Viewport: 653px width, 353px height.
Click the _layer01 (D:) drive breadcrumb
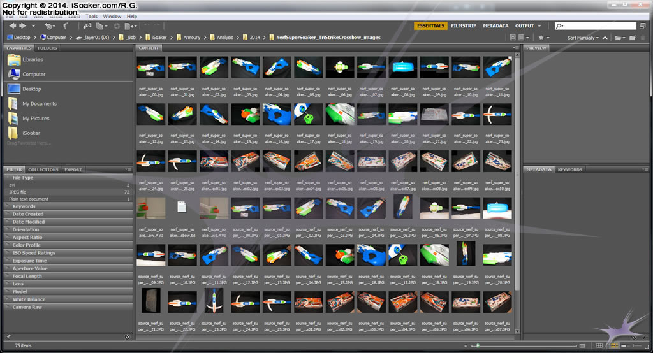(92, 37)
